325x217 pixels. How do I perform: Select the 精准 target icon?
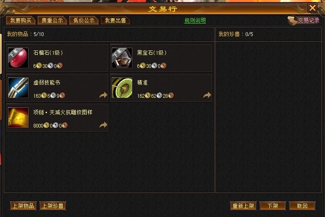(x=122, y=88)
